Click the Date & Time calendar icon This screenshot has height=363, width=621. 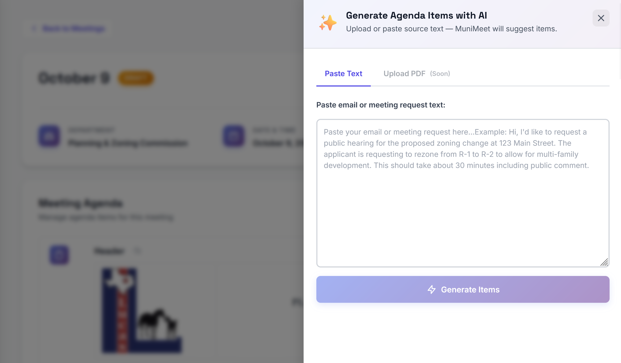pyautogui.click(x=233, y=136)
